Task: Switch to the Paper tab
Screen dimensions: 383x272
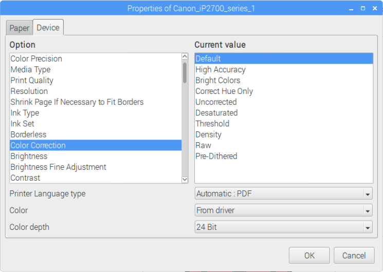Action: (20, 28)
